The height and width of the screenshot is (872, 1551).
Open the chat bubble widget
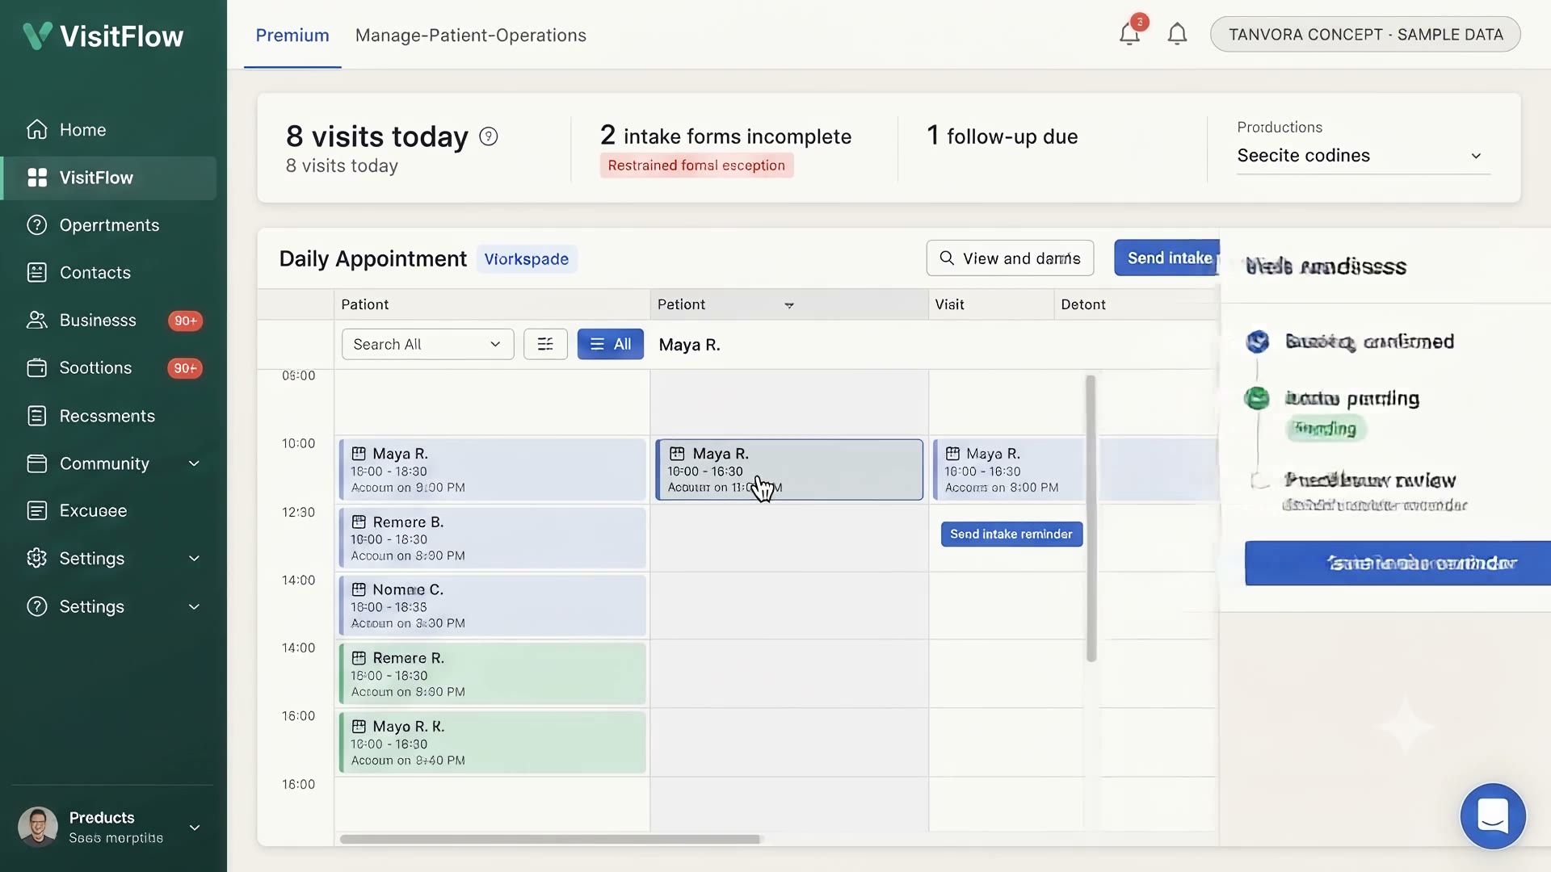[1493, 815]
